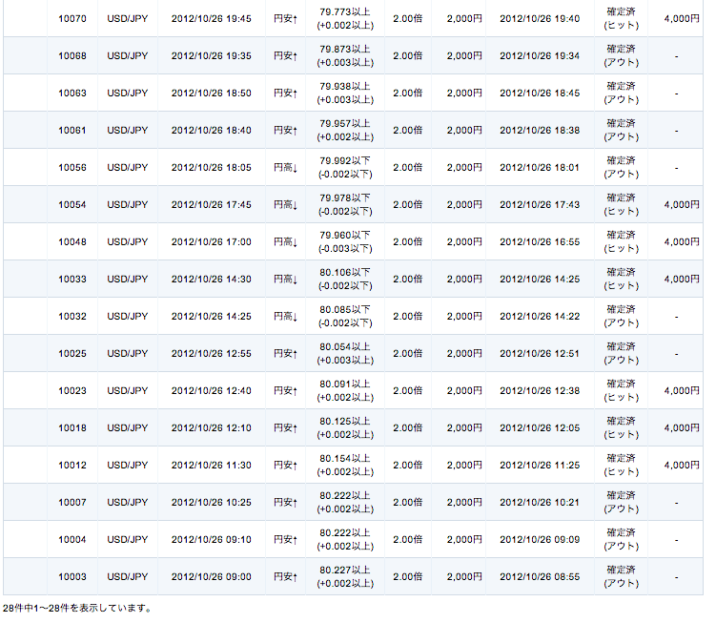This screenshot has height=623, width=716.
Task: Open order 10033 entry
Action: click(72, 280)
